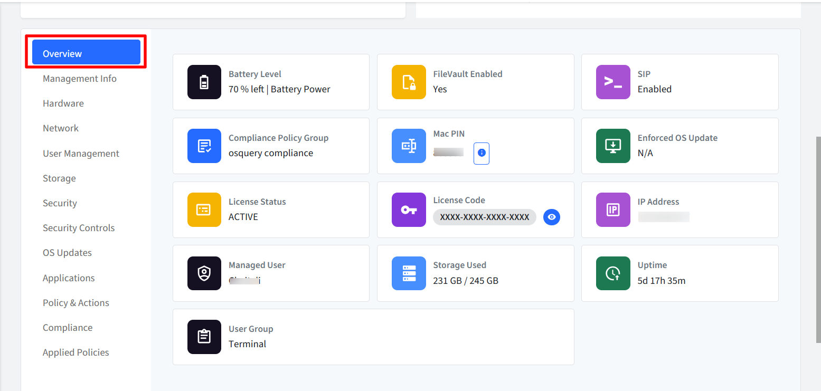Image resolution: width=821 pixels, height=391 pixels.
Task: Click the Battery Level icon
Action: [204, 82]
